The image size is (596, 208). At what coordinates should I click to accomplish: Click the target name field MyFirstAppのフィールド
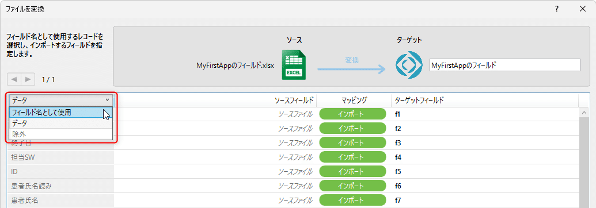tap(505, 65)
